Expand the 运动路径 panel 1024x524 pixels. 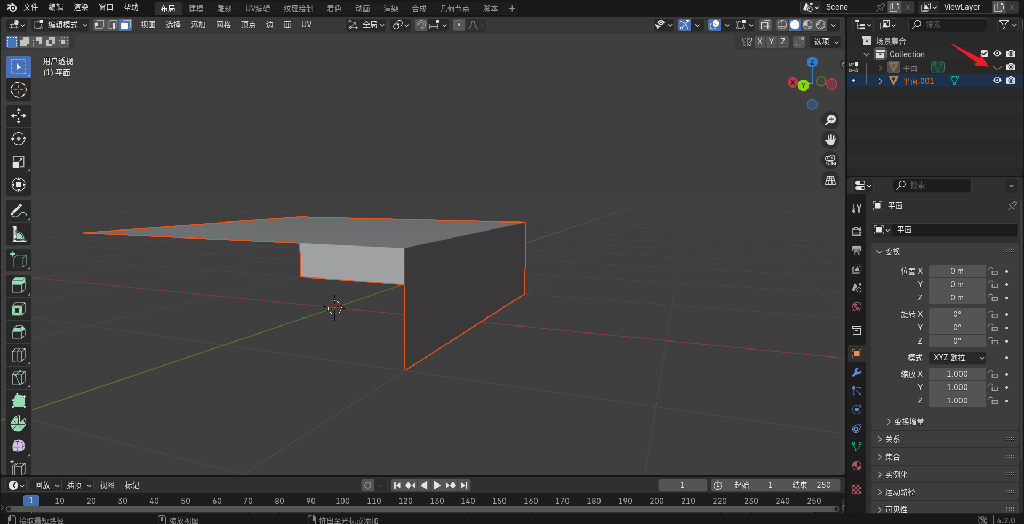coord(945,492)
